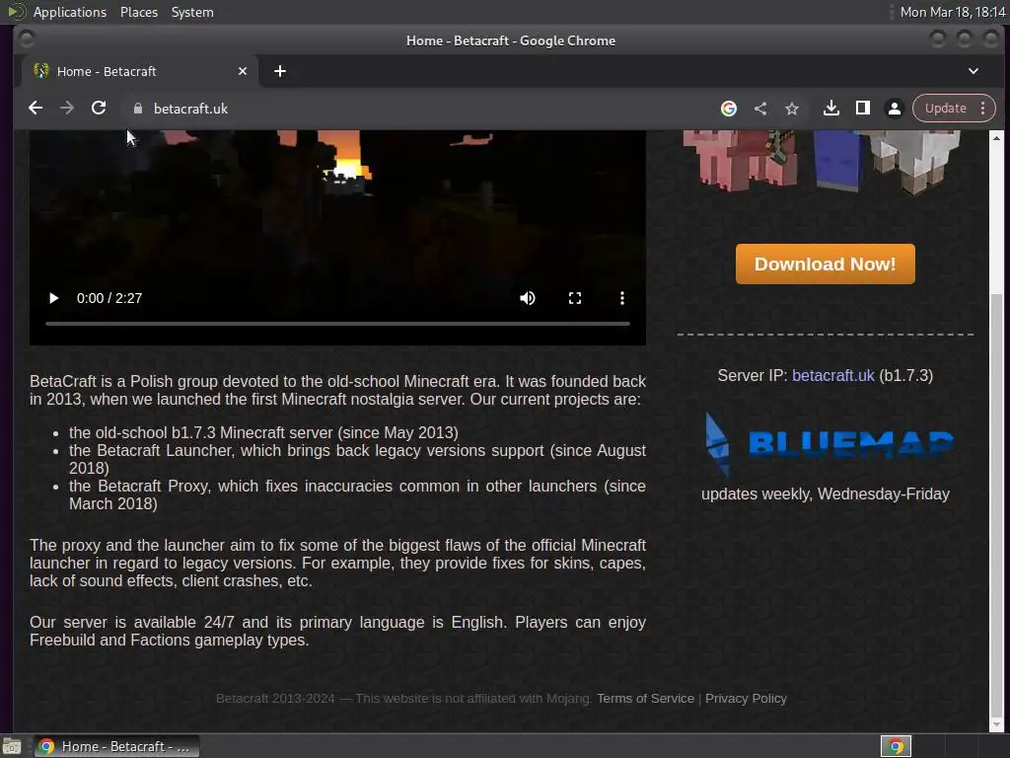Screen dimensions: 1010x758
Task: Share this page using the share icon
Action: pyautogui.click(x=760, y=109)
